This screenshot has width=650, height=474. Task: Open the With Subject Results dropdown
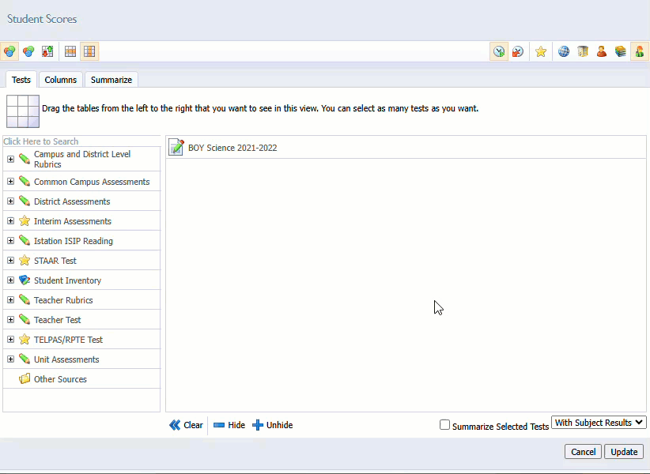(599, 423)
